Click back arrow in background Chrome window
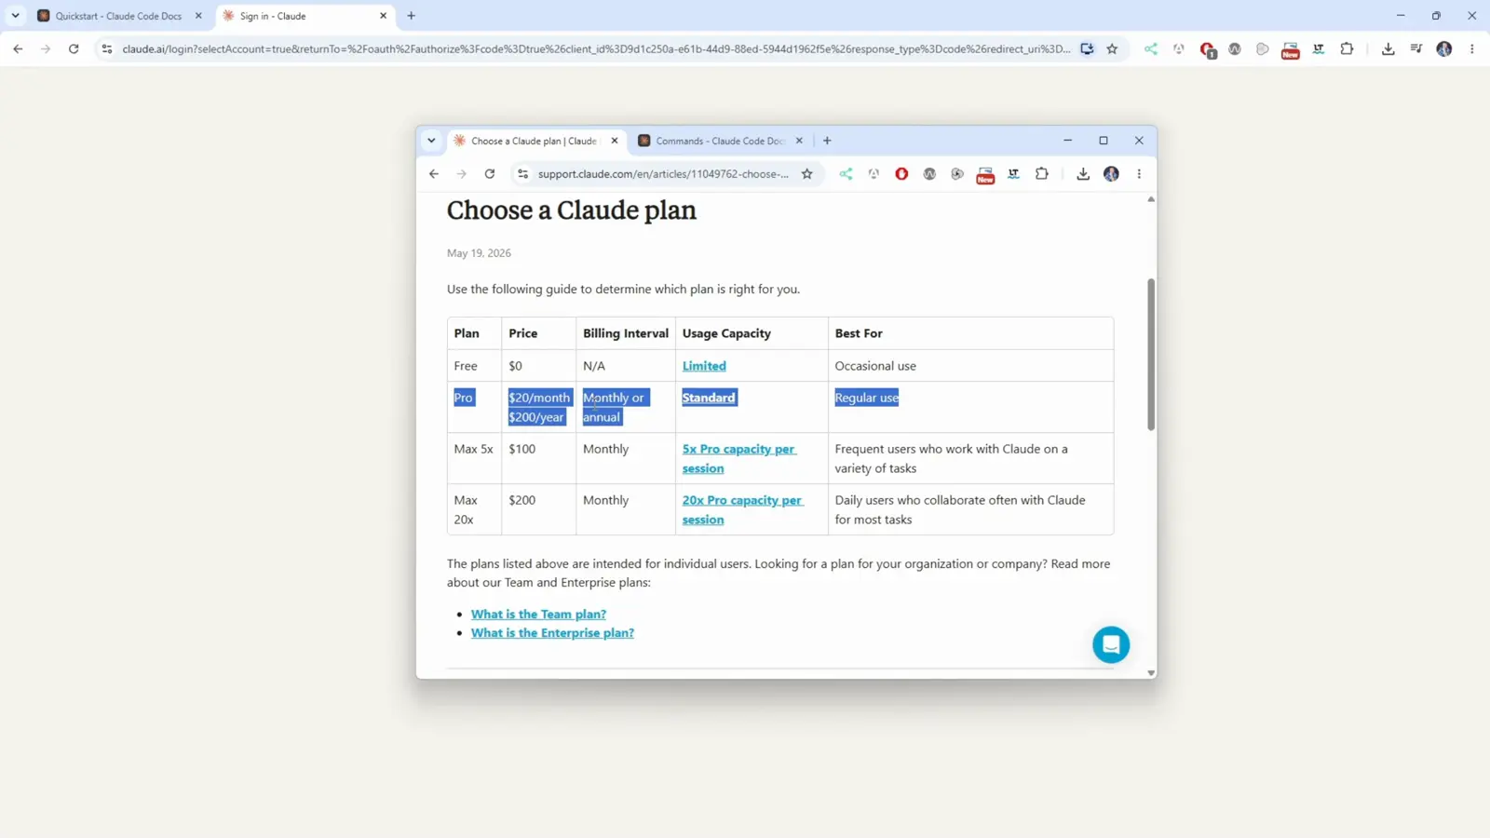The width and height of the screenshot is (1490, 838). pyautogui.click(x=18, y=49)
